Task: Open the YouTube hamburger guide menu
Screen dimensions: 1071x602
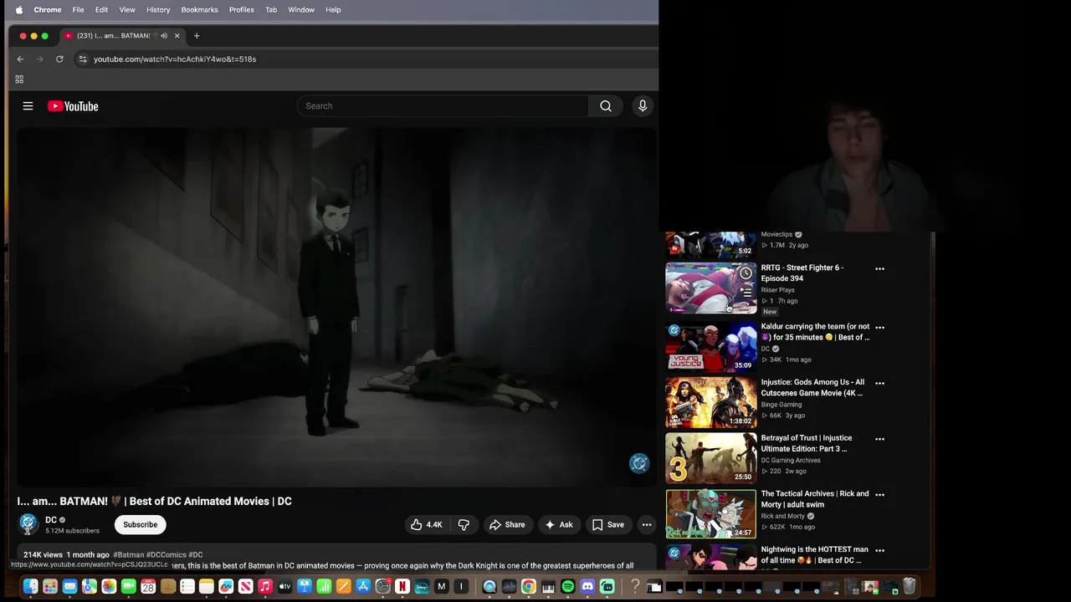Action: pyautogui.click(x=28, y=106)
